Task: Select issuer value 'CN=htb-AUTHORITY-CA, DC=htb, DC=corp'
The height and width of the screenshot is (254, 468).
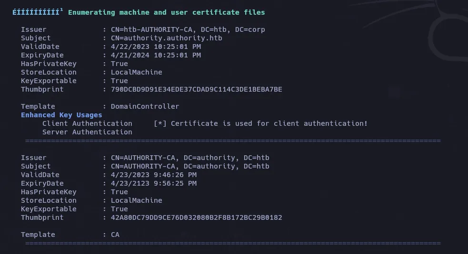Action: click(x=188, y=29)
